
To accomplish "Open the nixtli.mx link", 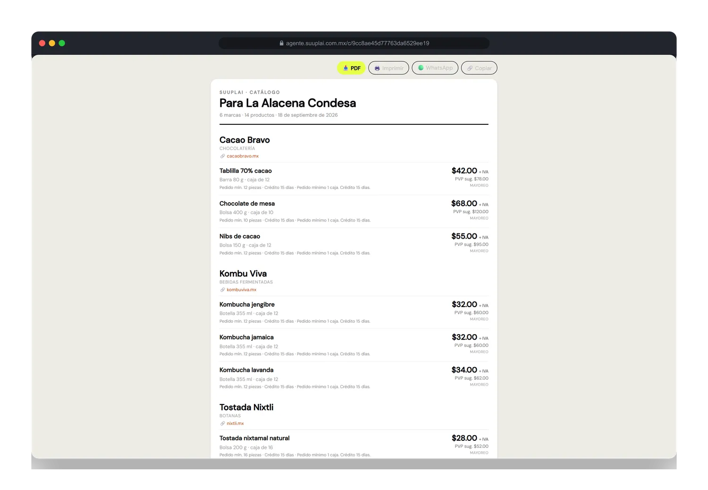I will pyautogui.click(x=235, y=423).
